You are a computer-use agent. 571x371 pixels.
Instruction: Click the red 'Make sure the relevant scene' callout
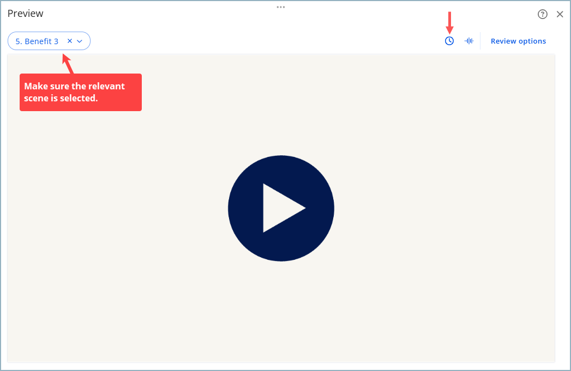click(81, 92)
